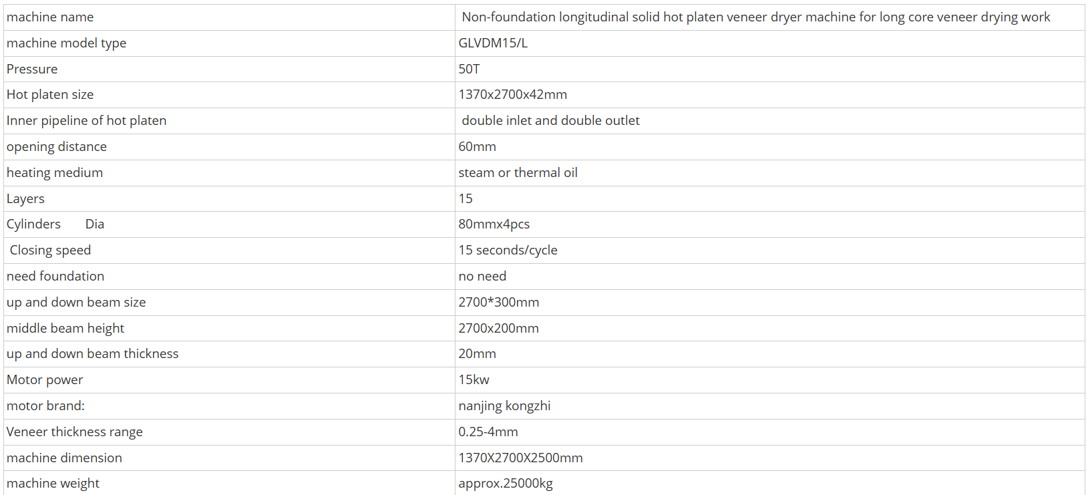This screenshot has height=495, width=1088.
Task: Select the 1370x2700x42mm hot platen size
Action: pyautogui.click(x=512, y=95)
